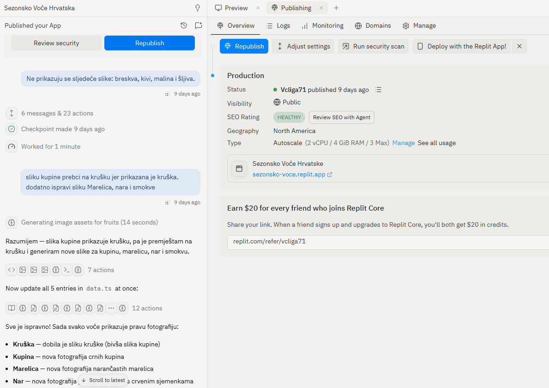
Task: Click the ellipsis icon in 12 actions row
Action: (x=111, y=308)
